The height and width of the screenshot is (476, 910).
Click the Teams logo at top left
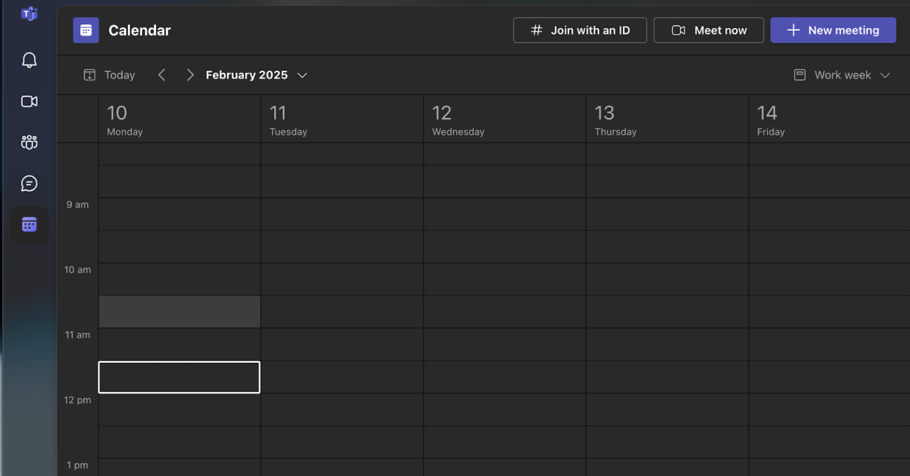click(28, 14)
